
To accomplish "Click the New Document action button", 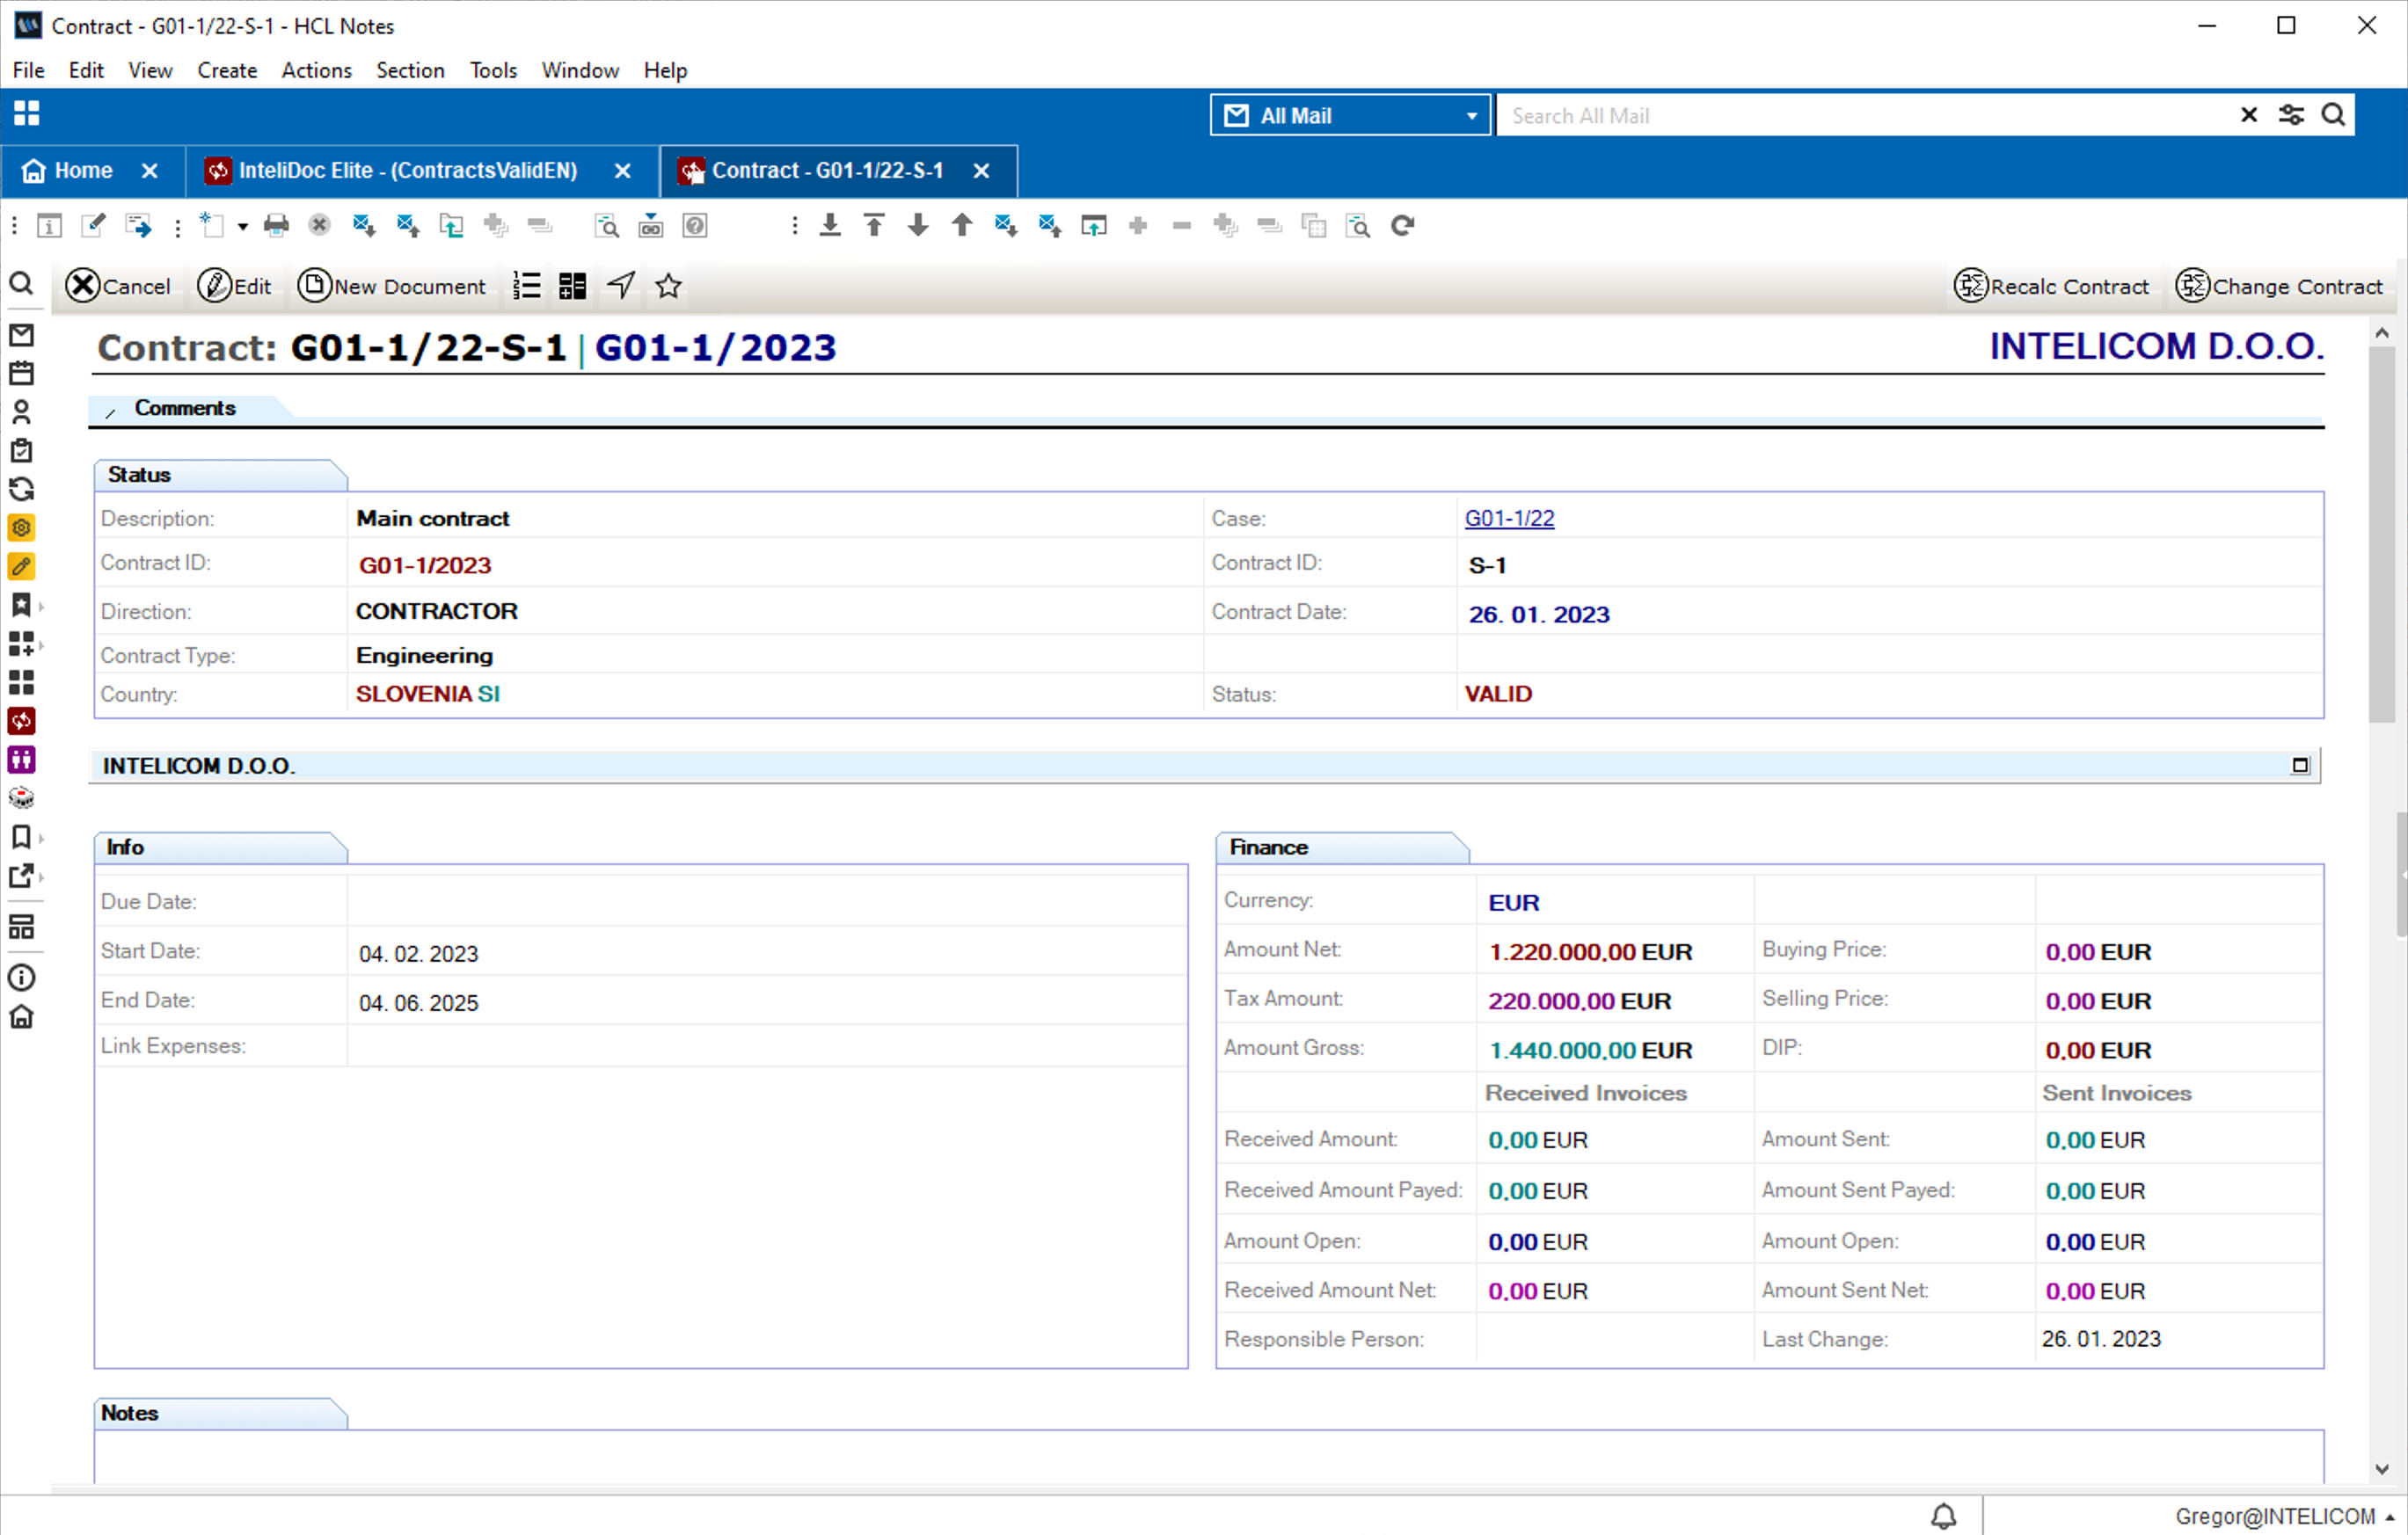I will (x=391, y=286).
